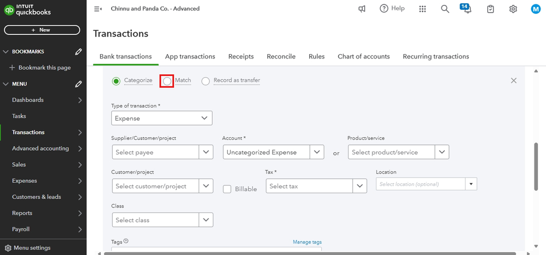Open the notifications bell icon
Image resolution: width=546 pixels, height=255 pixels.
click(x=467, y=9)
